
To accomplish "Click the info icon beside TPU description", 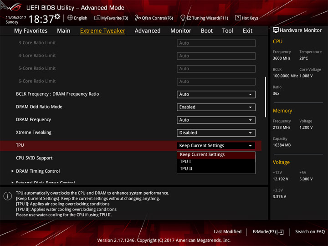I will [x=8, y=196].
